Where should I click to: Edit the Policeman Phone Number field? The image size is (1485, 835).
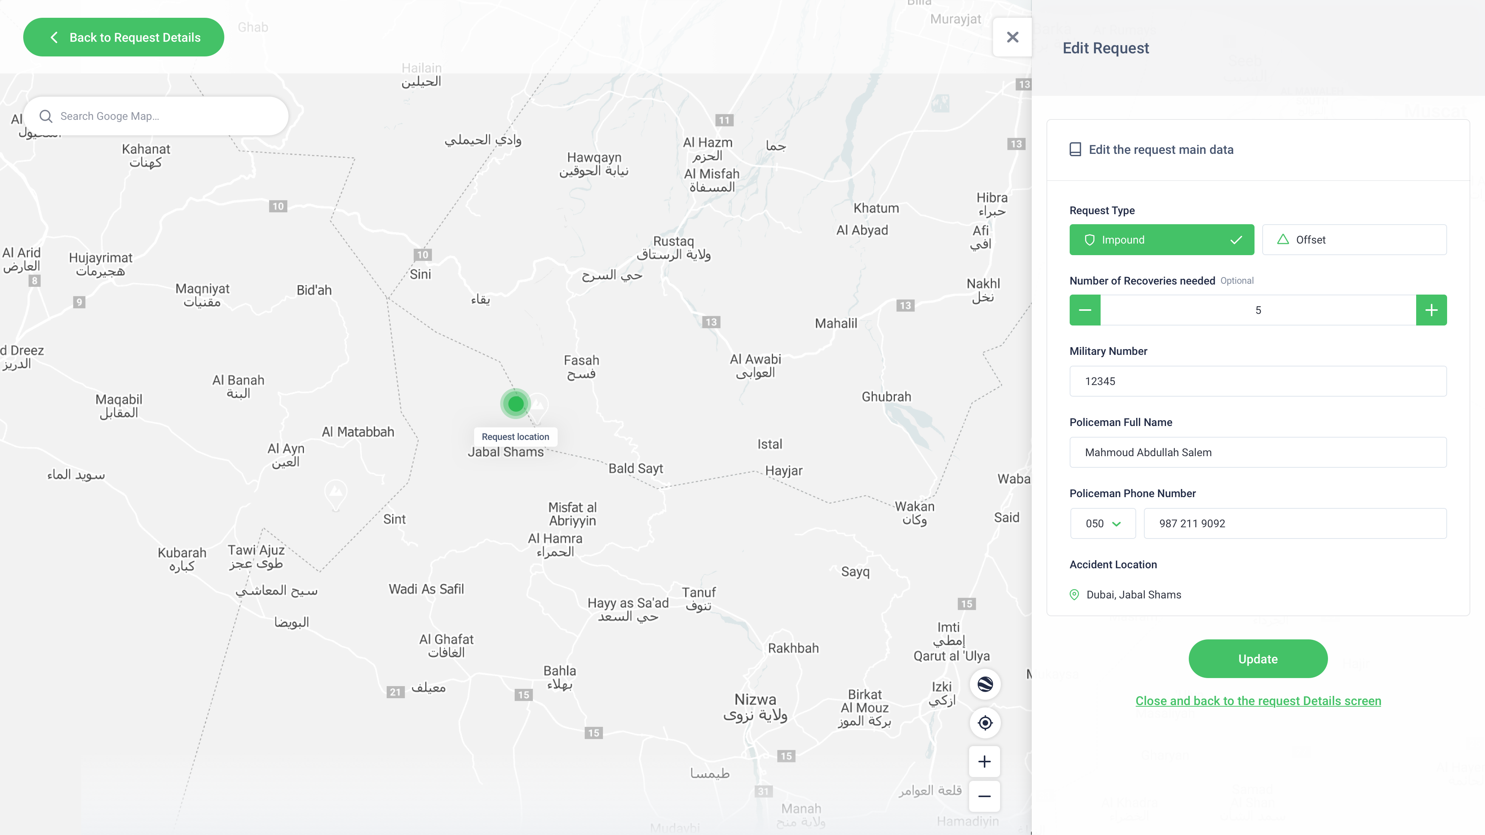(x=1295, y=523)
